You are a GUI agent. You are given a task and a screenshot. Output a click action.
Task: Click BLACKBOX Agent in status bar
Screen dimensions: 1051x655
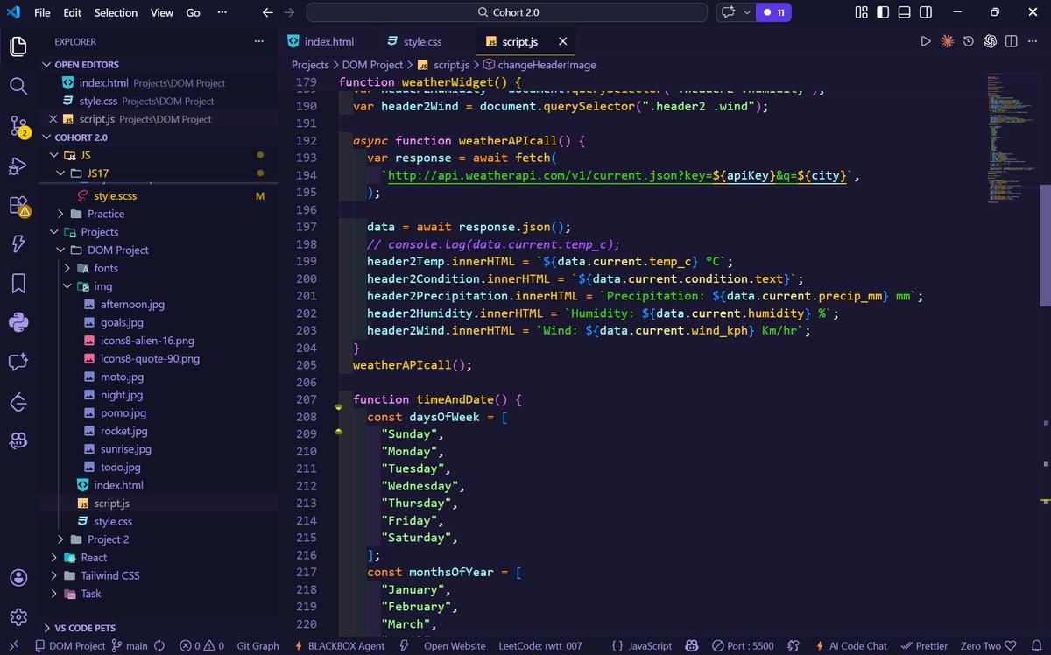coord(338,646)
